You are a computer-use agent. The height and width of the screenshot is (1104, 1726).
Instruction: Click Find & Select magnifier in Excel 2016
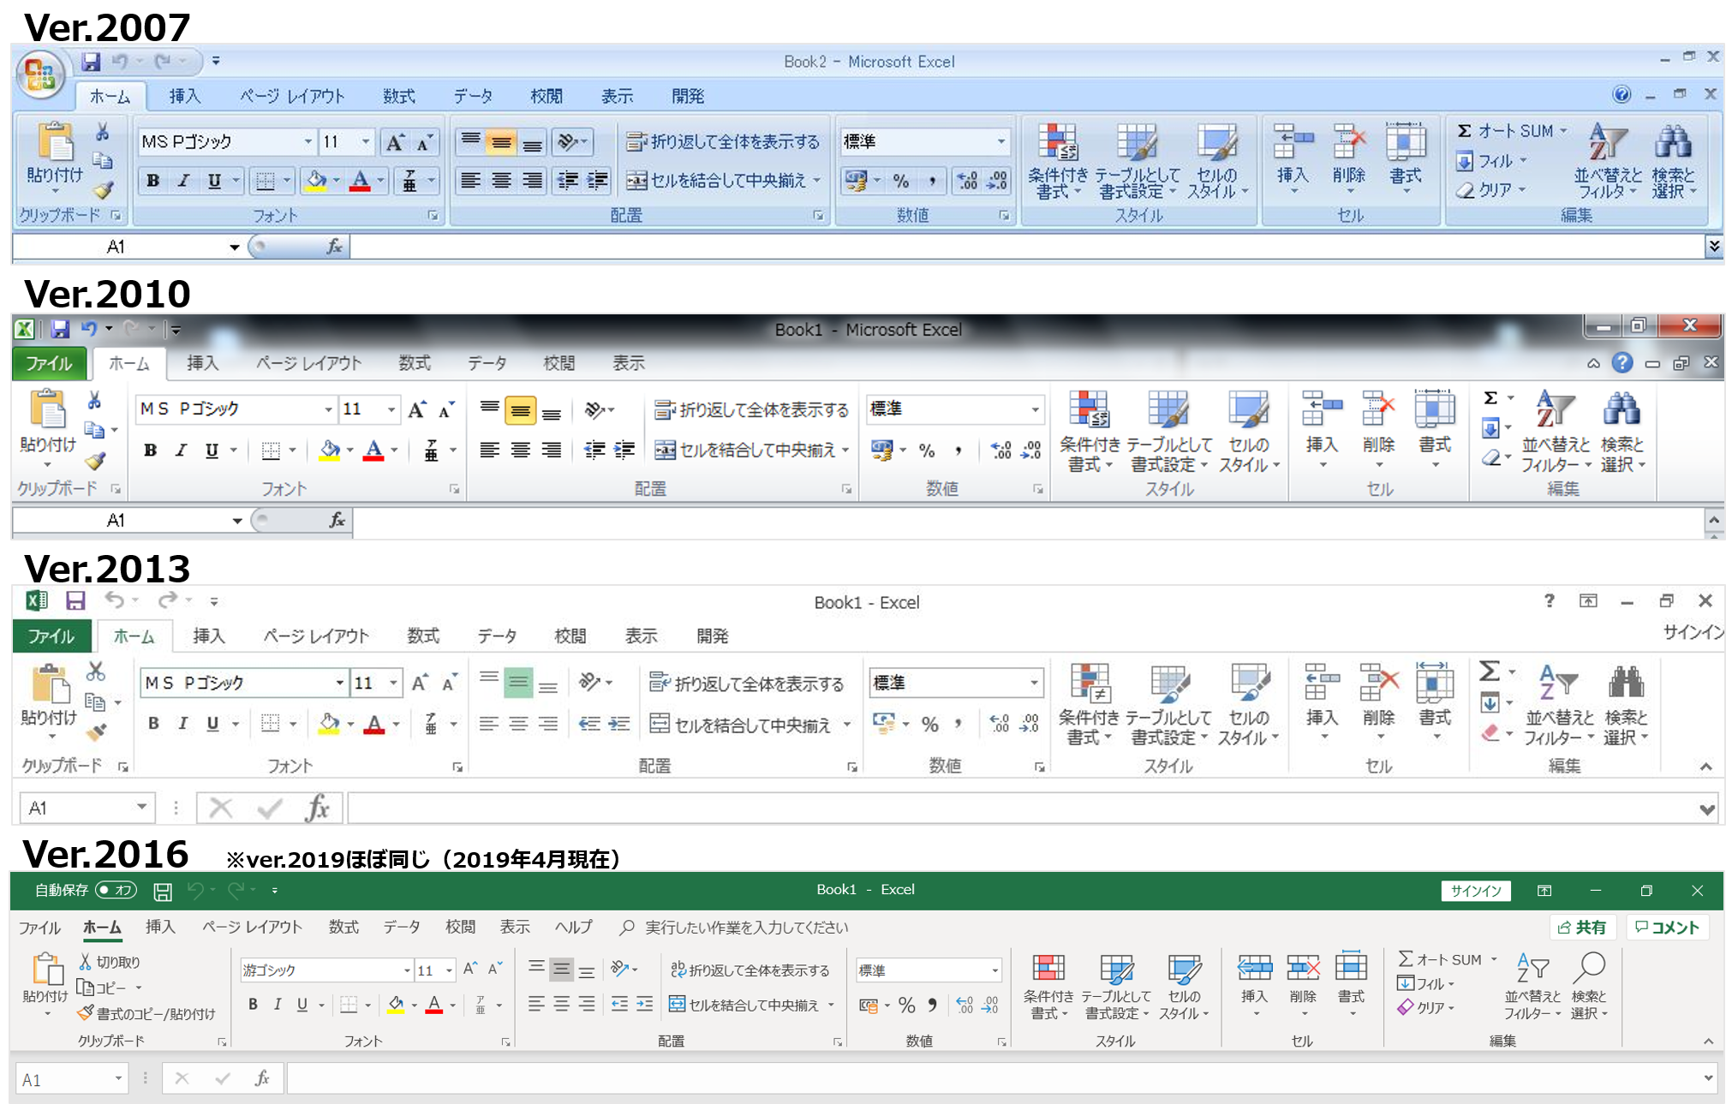[1589, 968]
